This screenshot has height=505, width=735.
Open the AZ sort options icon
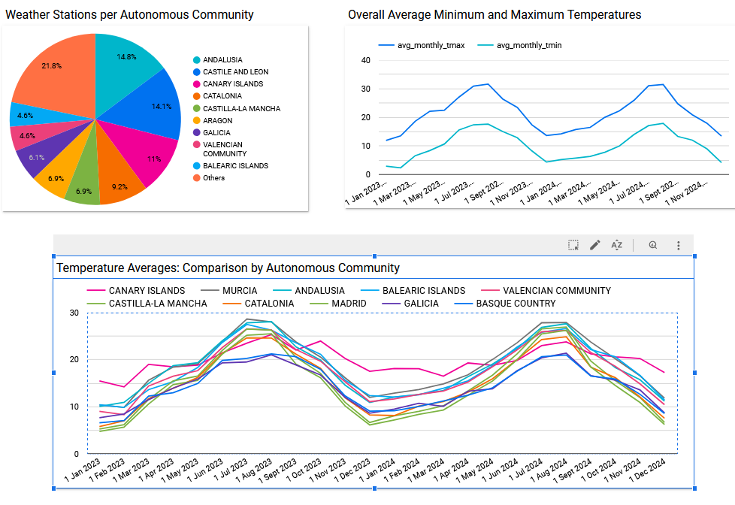pos(616,245)
